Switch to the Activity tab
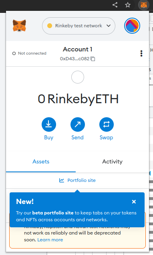The width and height of the screenshot is (153, 255). 112,162
